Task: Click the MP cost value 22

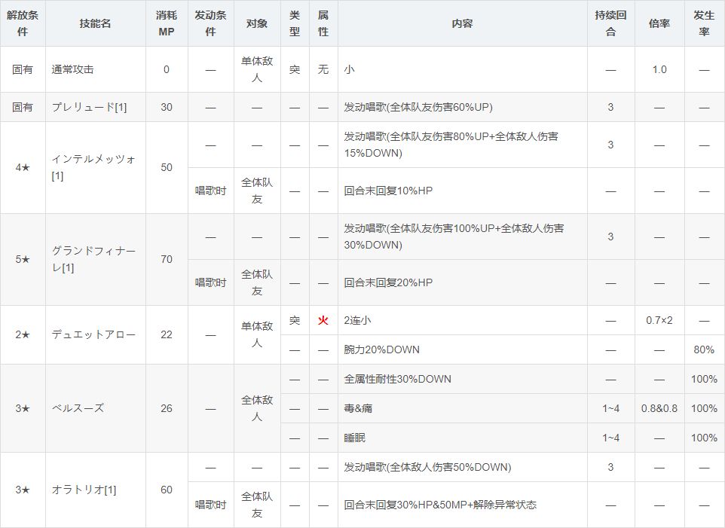Action: [167, 334]
